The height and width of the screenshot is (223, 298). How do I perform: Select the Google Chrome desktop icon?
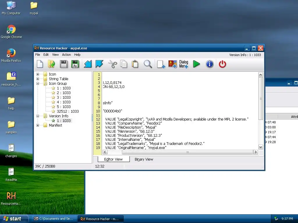pyautogui.click(x=11, y=32)
